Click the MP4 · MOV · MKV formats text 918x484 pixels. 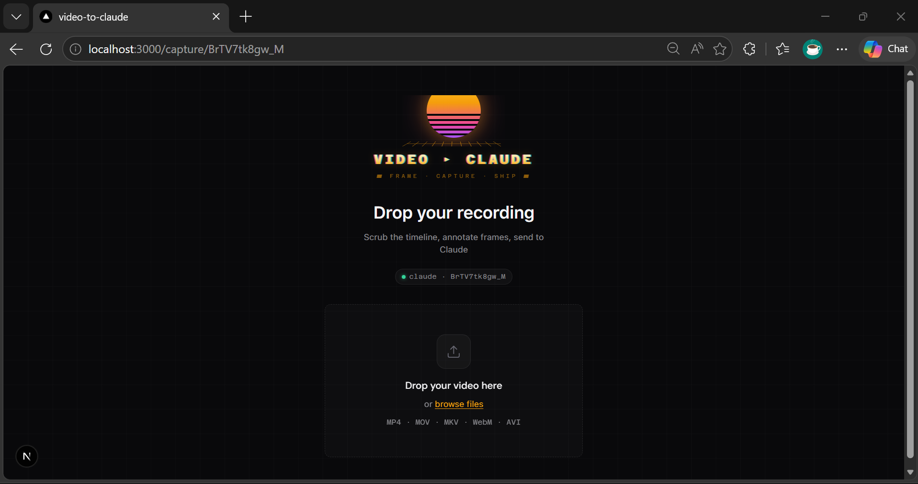click(x=453, y=422)
